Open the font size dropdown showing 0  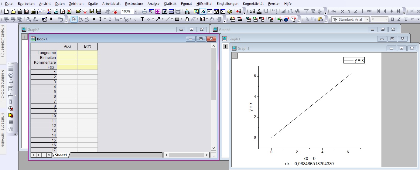386,19
